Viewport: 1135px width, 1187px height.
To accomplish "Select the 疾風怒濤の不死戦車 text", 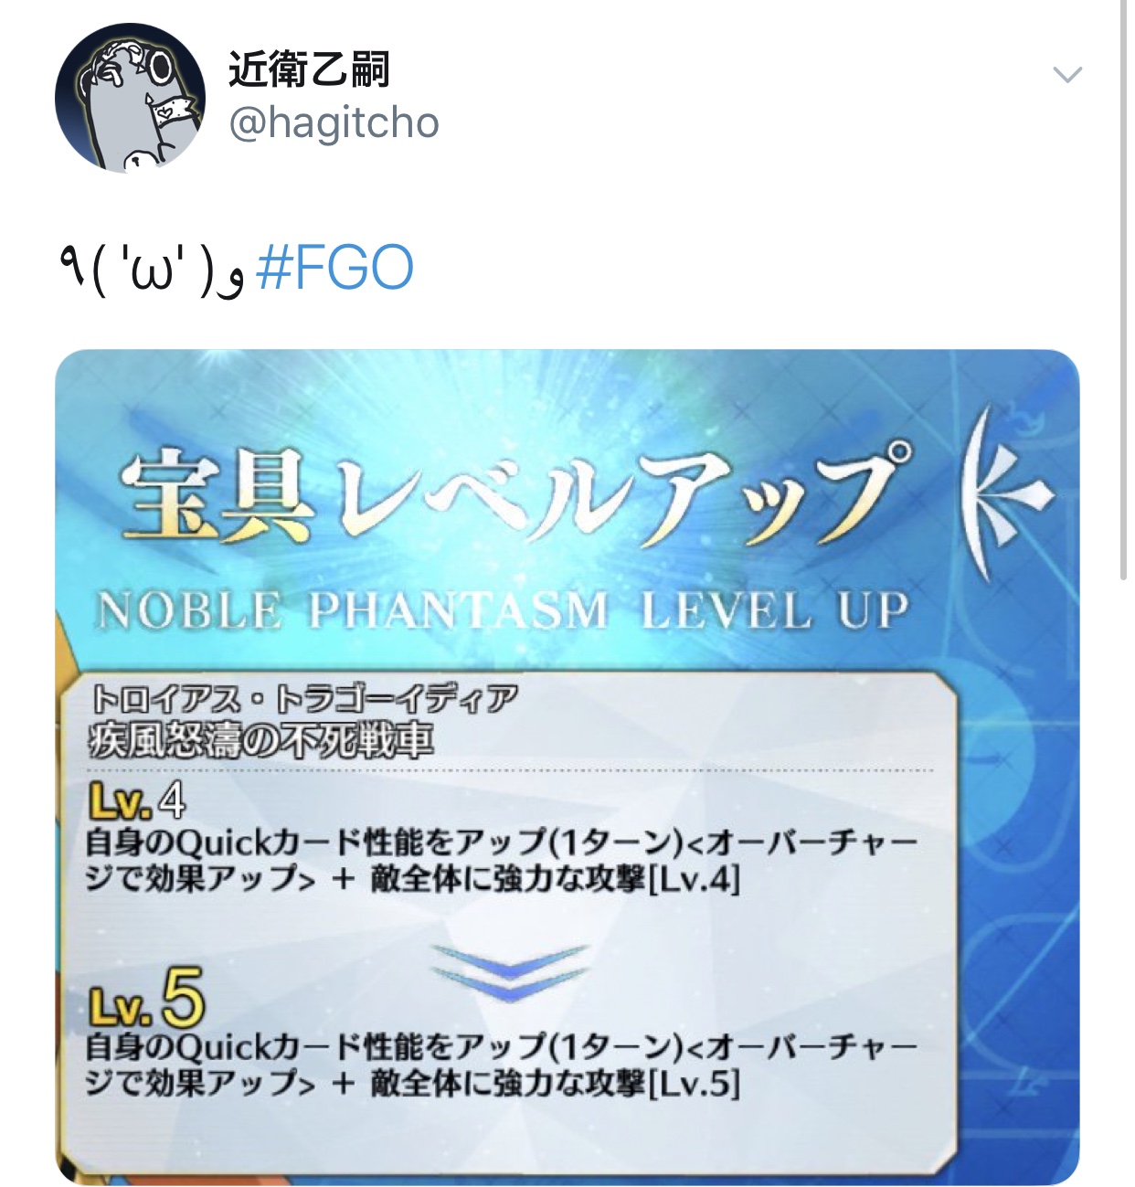I will (x=260, y=739).
